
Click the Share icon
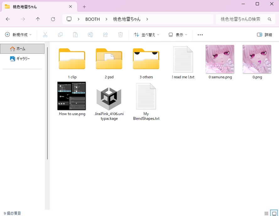coord(105,35)
